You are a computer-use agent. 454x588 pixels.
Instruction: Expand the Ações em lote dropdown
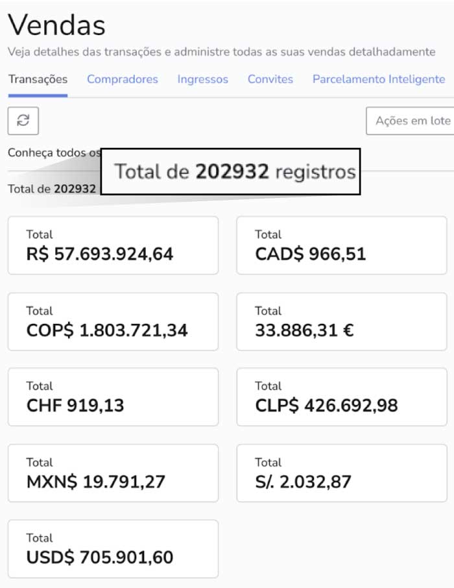pos(411,121)
